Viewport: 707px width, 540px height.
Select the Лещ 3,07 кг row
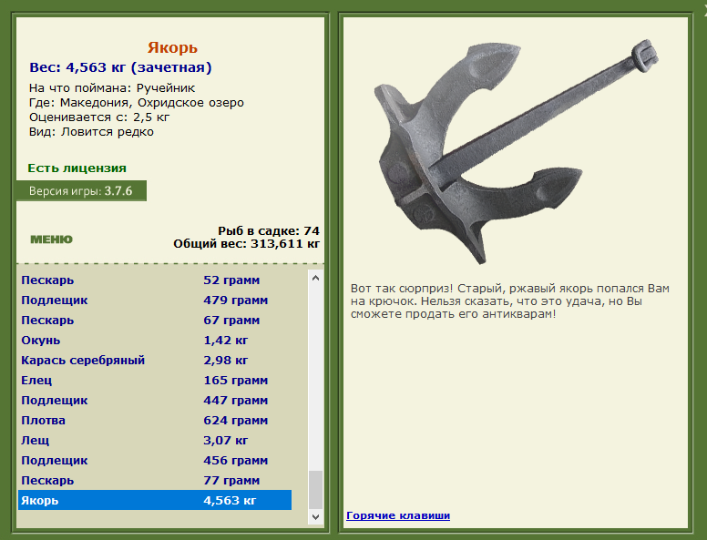[155, 441]
